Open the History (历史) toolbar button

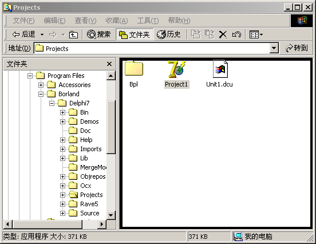(x=169, y=34)
